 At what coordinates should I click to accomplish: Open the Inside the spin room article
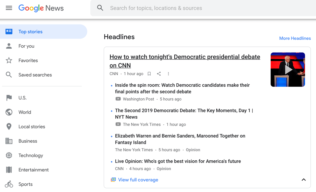182,88
